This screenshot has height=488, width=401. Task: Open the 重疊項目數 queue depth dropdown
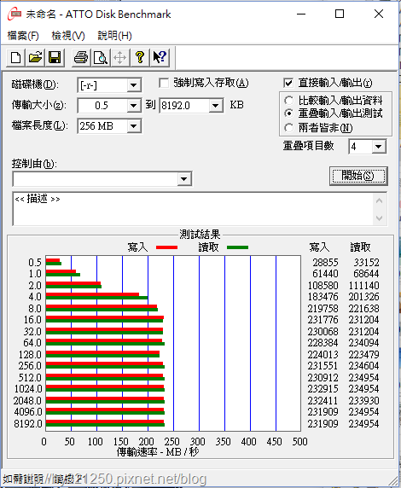click(379, 147)
